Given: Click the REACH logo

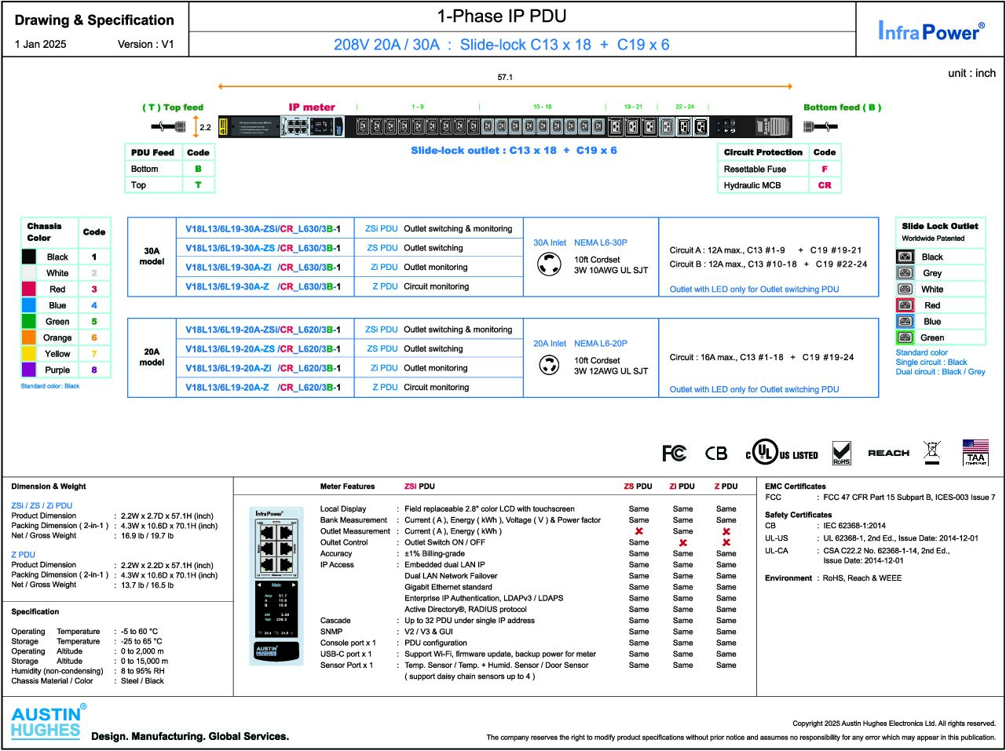Looking at the screenshot, I should pos(888,453).
